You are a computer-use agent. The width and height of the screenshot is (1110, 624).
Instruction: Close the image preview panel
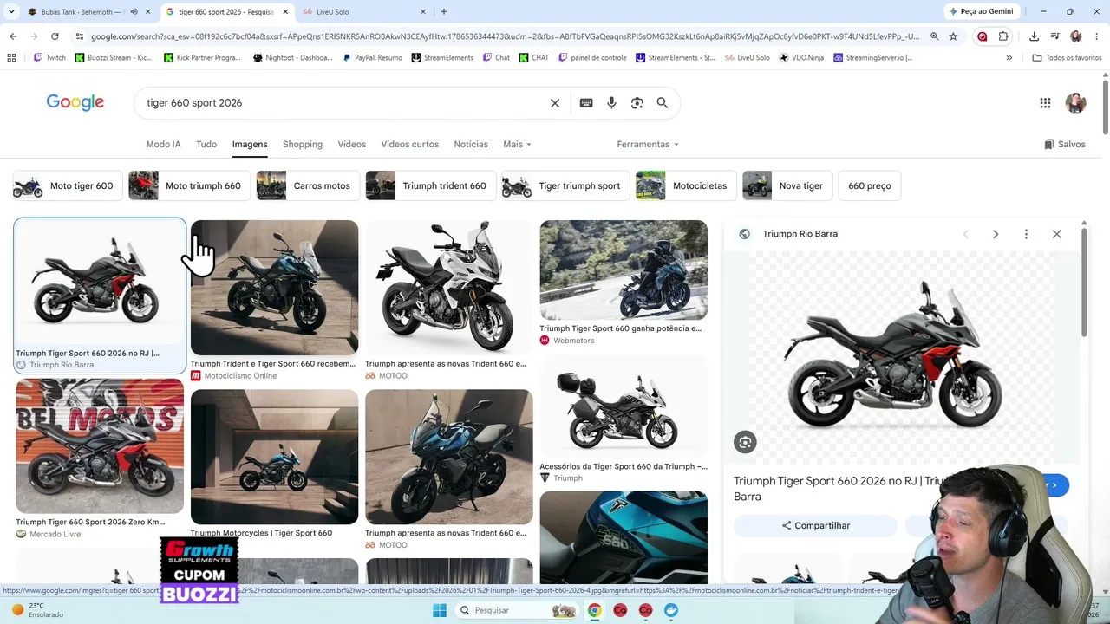1056,234
